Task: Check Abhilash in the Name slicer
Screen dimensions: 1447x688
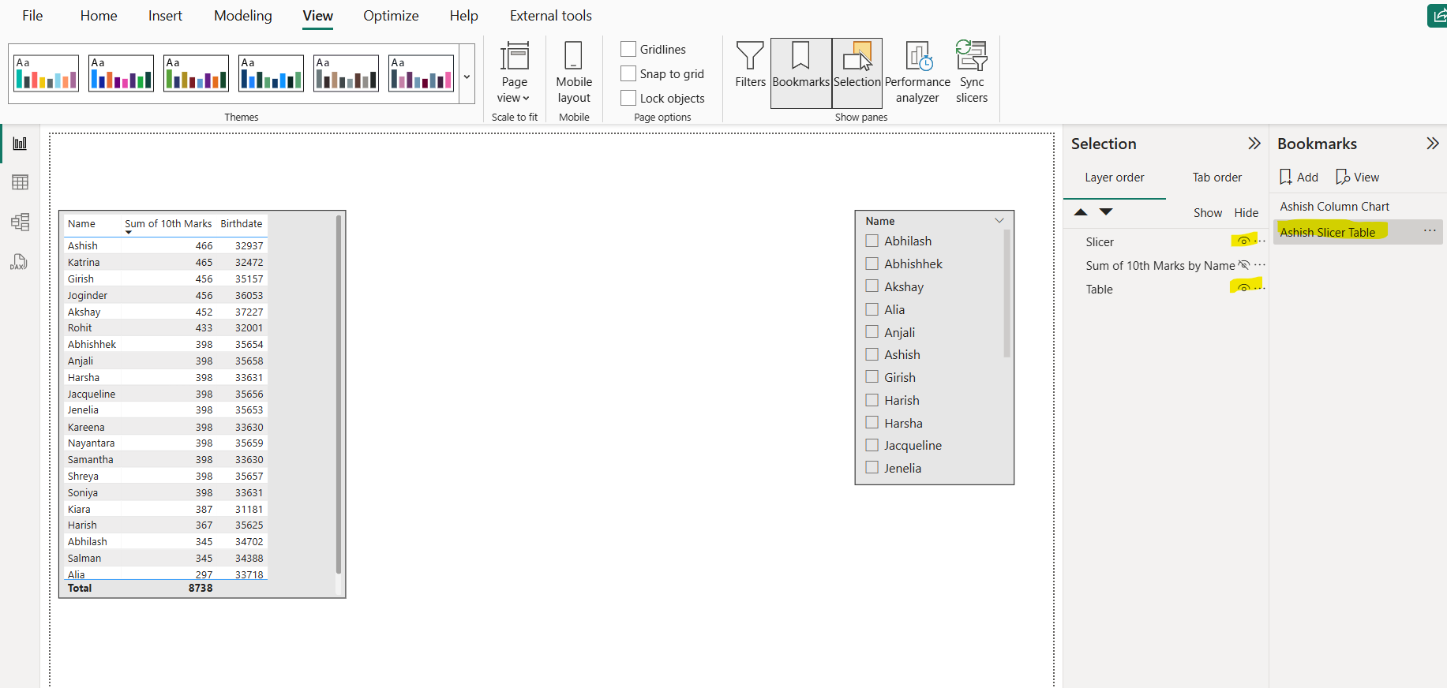Action: 872,241
